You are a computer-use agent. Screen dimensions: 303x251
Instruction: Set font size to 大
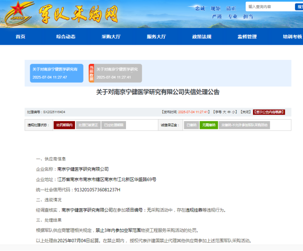click(x=224, y=112)
